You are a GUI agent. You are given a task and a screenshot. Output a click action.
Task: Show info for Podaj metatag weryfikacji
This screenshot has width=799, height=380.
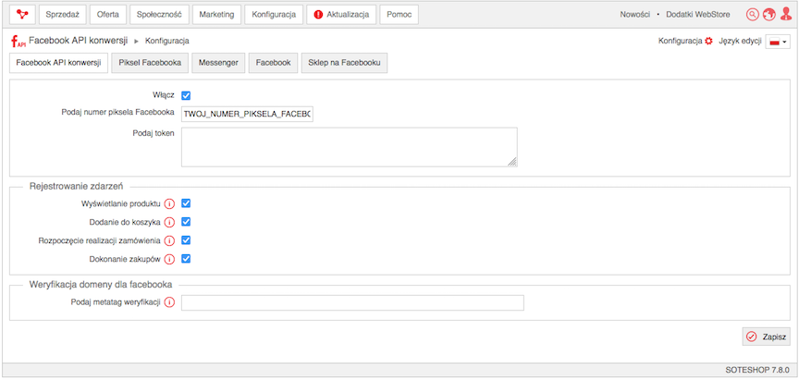tap(169, 302)
